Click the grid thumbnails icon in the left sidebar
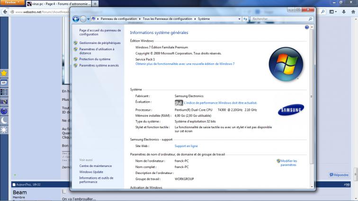This screenshot has width=358, height=201. tap(4, 92)
